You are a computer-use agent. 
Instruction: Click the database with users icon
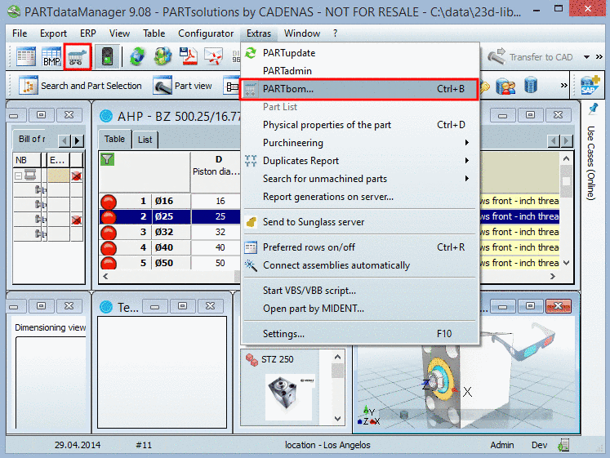tap(505, 86)
